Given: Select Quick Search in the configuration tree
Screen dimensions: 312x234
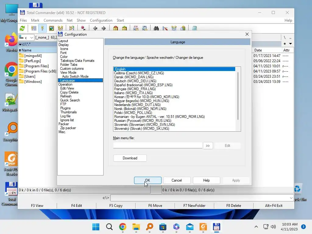Looking at the screenshot, I should 70,100.
